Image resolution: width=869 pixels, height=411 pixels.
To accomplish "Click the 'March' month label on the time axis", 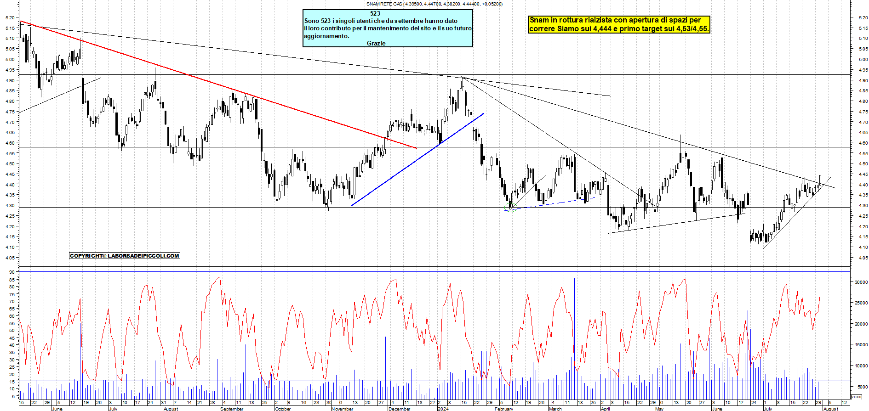I will click(x=555, y=409).
